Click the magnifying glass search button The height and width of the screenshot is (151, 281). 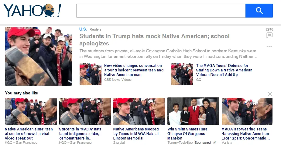coord(259,11)
